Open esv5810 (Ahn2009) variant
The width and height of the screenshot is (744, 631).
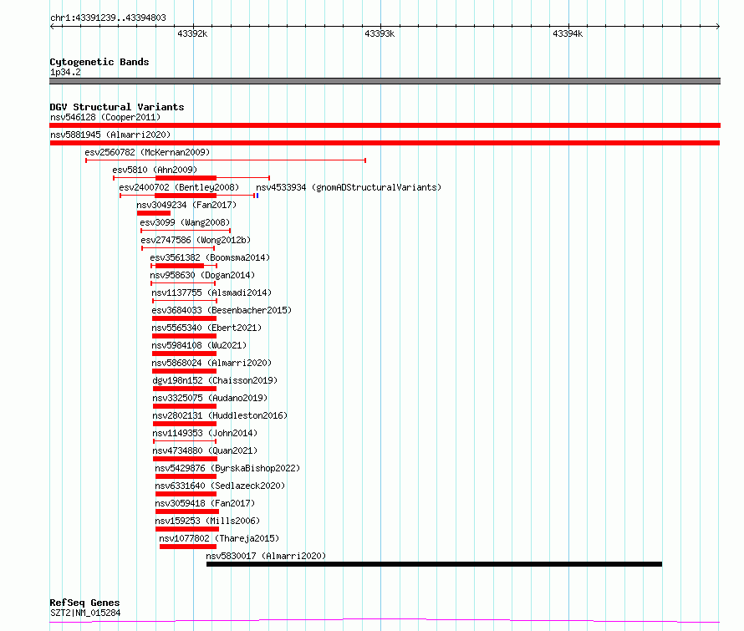coord(155,170)
